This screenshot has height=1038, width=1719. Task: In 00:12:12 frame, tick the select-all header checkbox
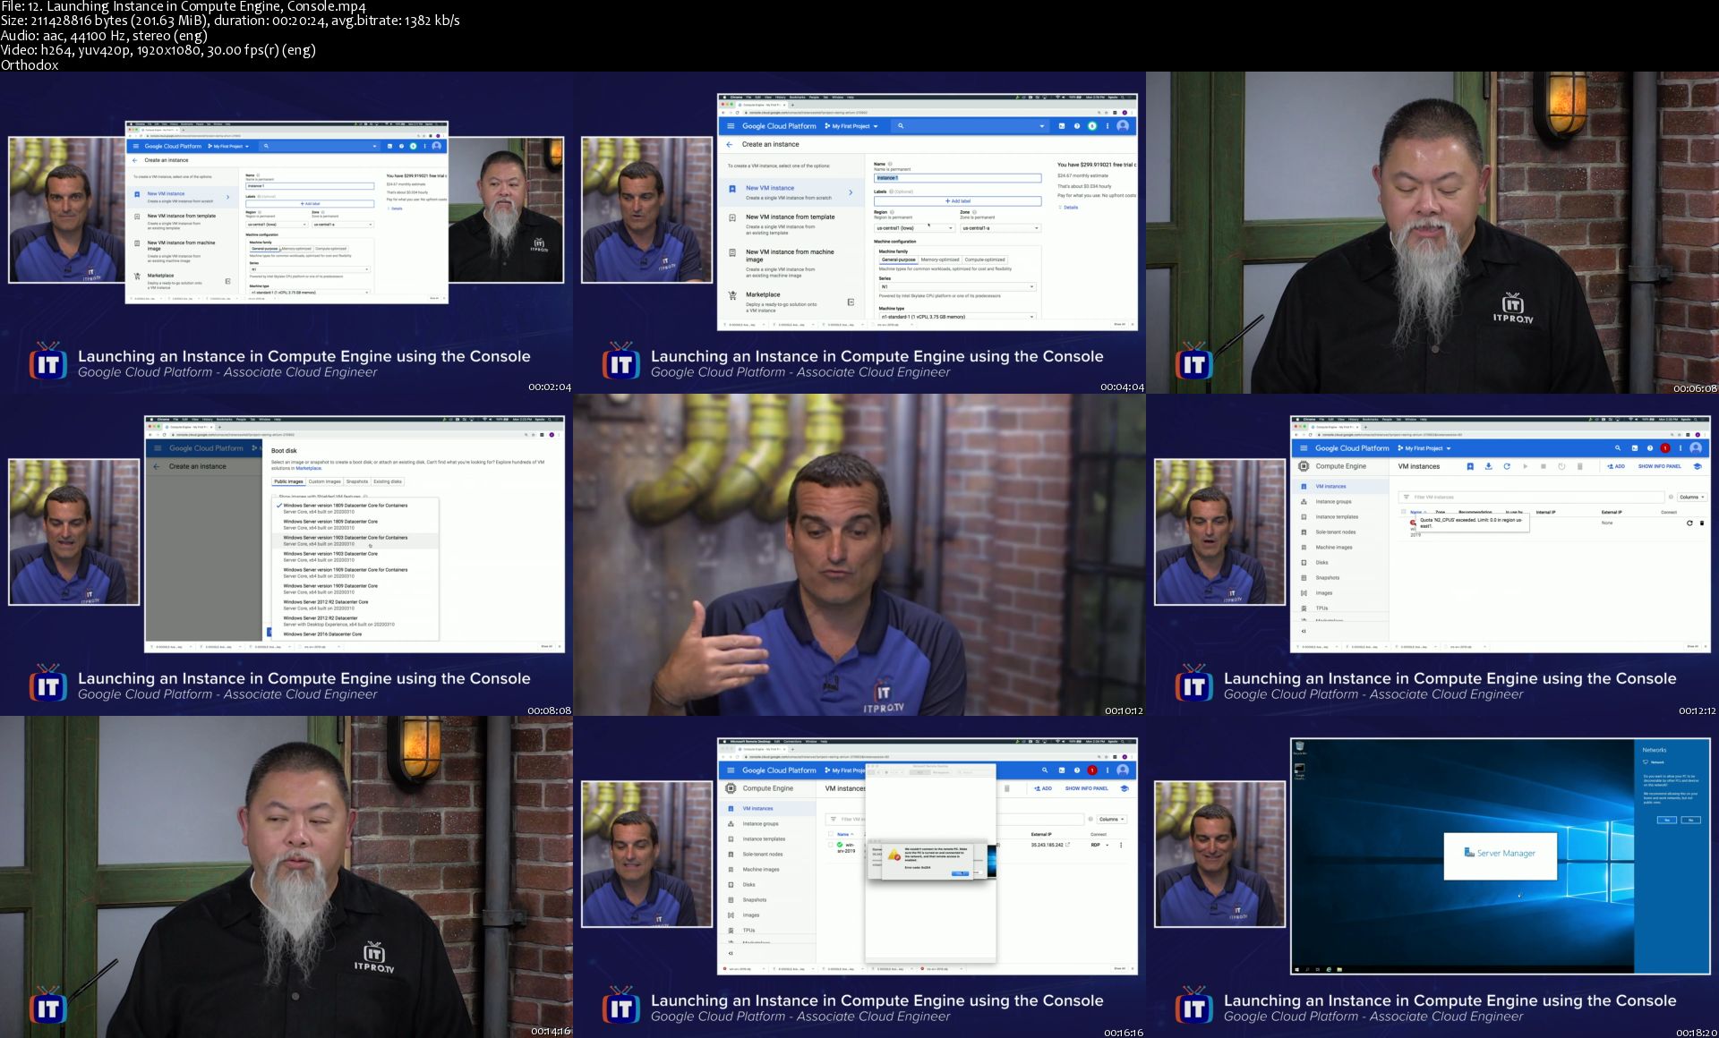(1403, 512)
